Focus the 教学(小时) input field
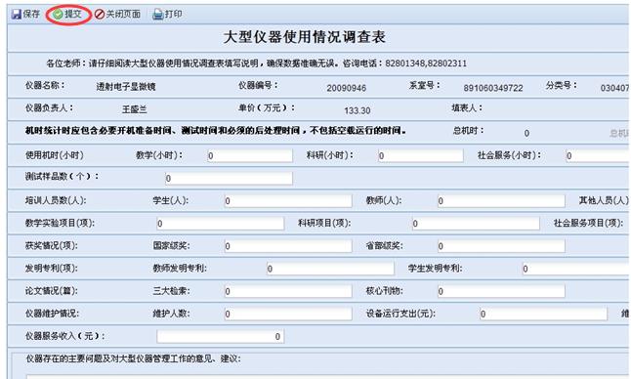This screenshot has height=379, width=631. [250, 155]
